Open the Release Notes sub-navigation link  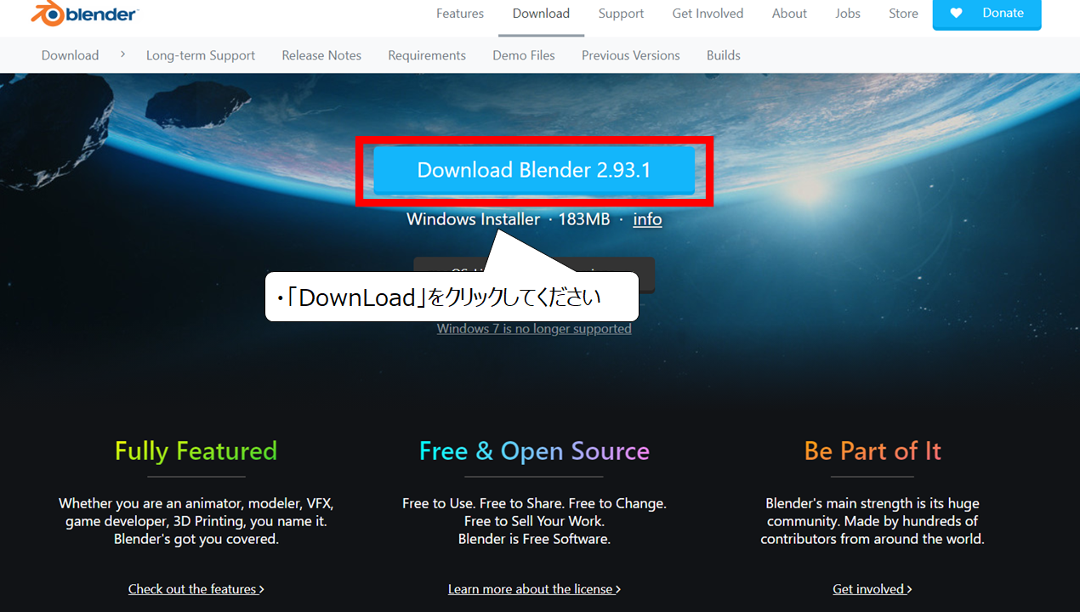(x=321, y=55)
